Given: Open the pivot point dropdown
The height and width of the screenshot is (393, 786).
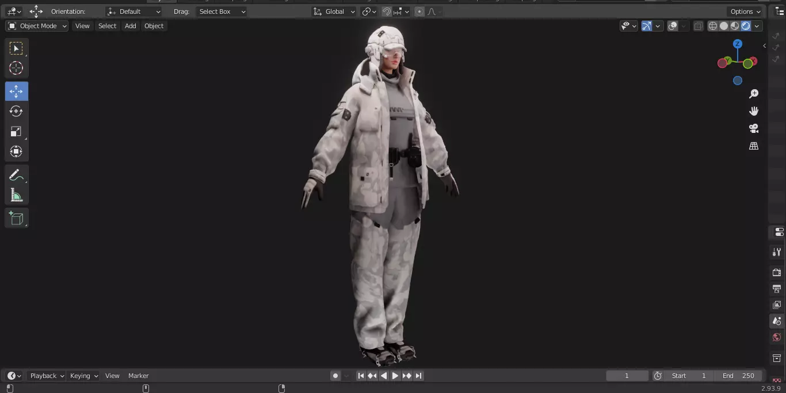Looking at the screenshot, I should click(x=369, y=12).
